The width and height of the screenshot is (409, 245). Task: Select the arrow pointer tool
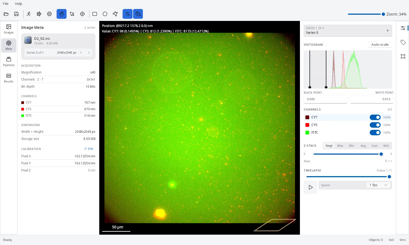click(x=72, y=14)
